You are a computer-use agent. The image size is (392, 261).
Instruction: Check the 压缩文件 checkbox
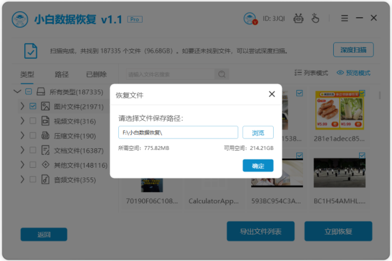(x=33, y=135)
